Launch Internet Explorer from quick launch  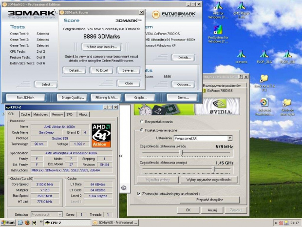point(20,223)
